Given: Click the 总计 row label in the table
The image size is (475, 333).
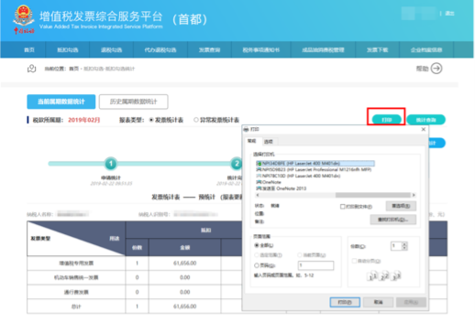Looking at the screenshot, I should (76, 306).
